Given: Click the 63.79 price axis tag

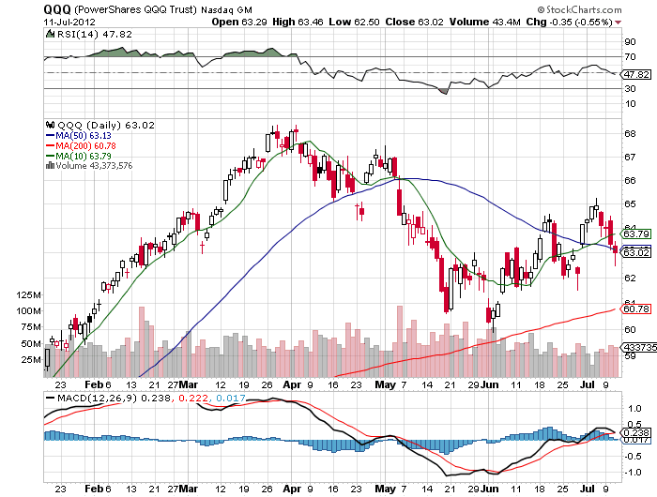Looking at the screenshot, I should (x=637, y=233).
